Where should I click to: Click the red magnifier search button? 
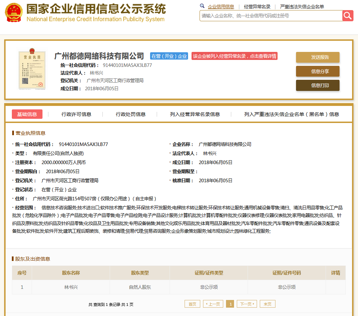click(348, 16)
